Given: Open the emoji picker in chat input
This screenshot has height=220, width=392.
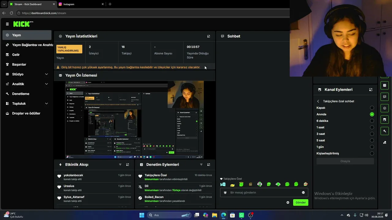Looking at the screenshot, I should tap(303, 193).
